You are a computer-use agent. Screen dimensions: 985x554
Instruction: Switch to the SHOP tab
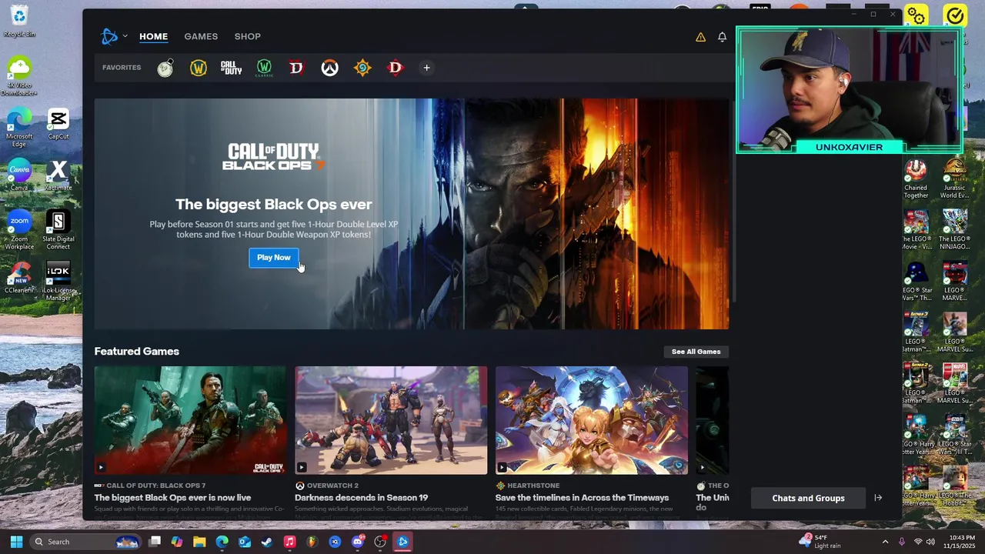(248, 36)
